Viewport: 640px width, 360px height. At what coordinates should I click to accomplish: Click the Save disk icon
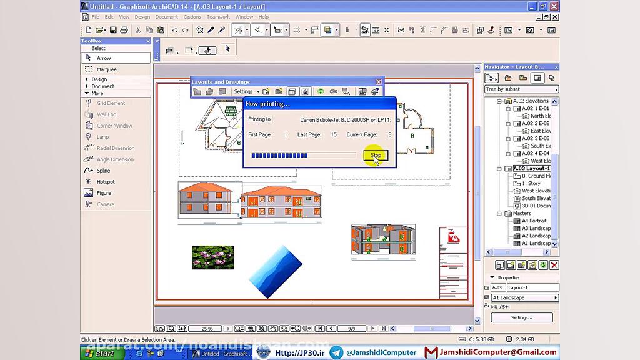(x=113, y=30)
